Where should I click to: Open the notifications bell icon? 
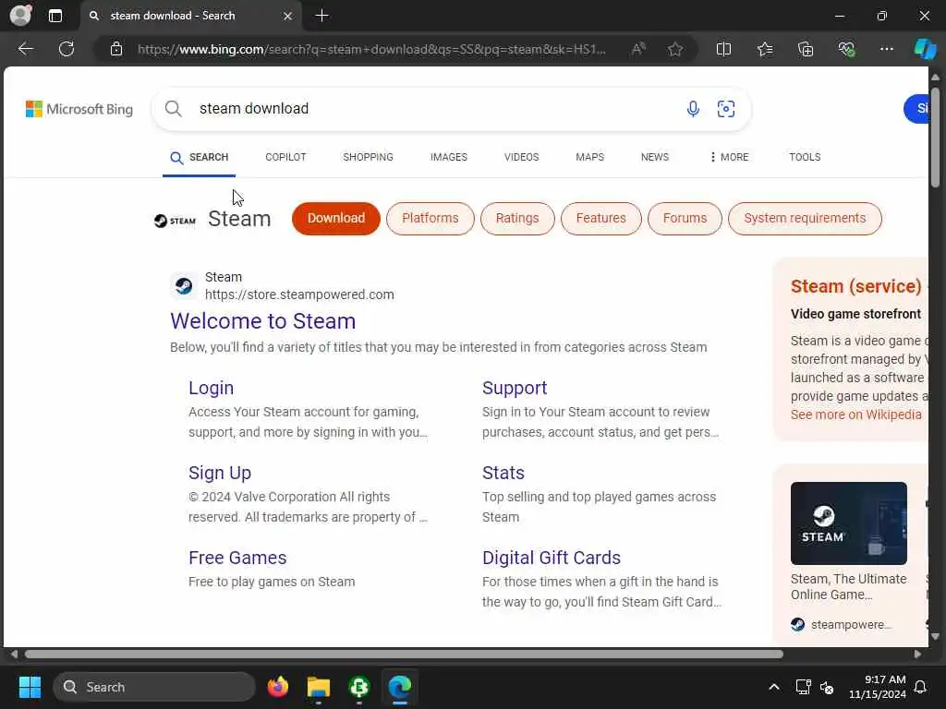point(920,687)
